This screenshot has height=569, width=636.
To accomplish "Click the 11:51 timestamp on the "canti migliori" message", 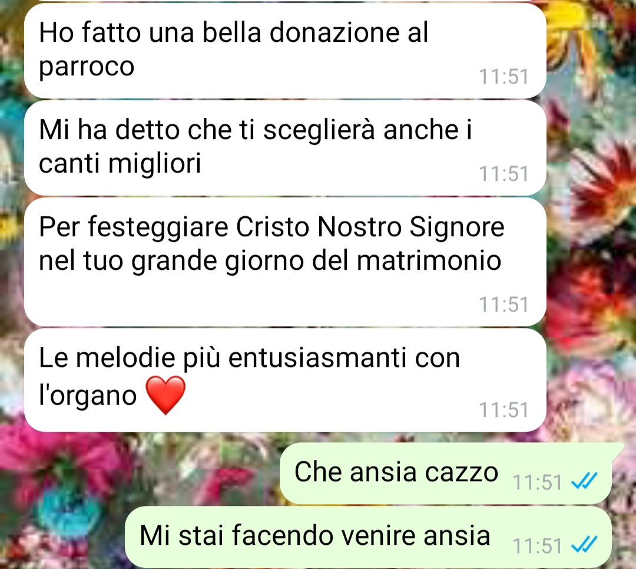I will pyautogui.click(x=503, y=174).
